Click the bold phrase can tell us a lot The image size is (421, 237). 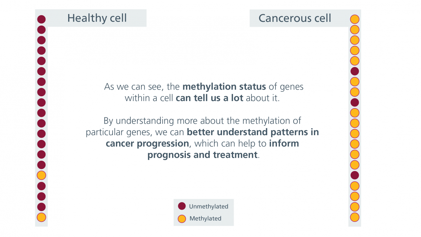tap(210, 98)
